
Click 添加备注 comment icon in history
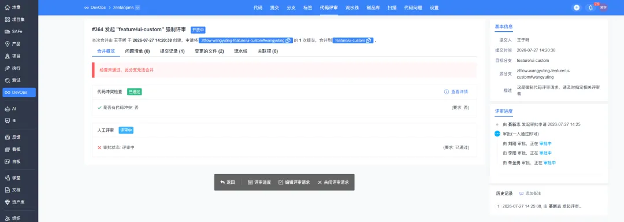521,193
